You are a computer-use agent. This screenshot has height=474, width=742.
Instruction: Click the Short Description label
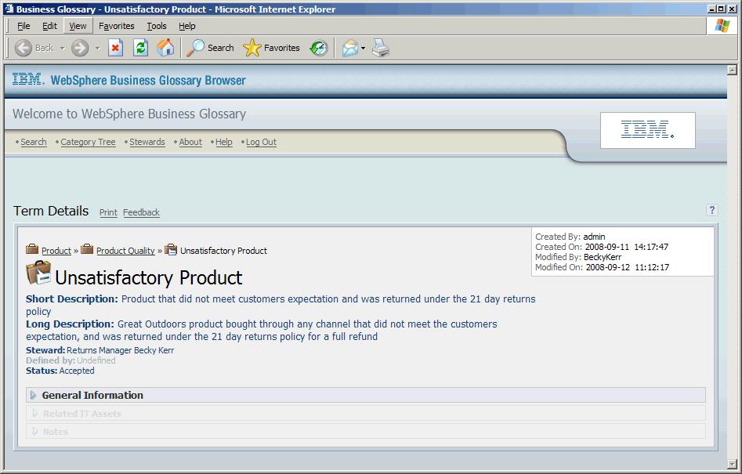(72, 299)
